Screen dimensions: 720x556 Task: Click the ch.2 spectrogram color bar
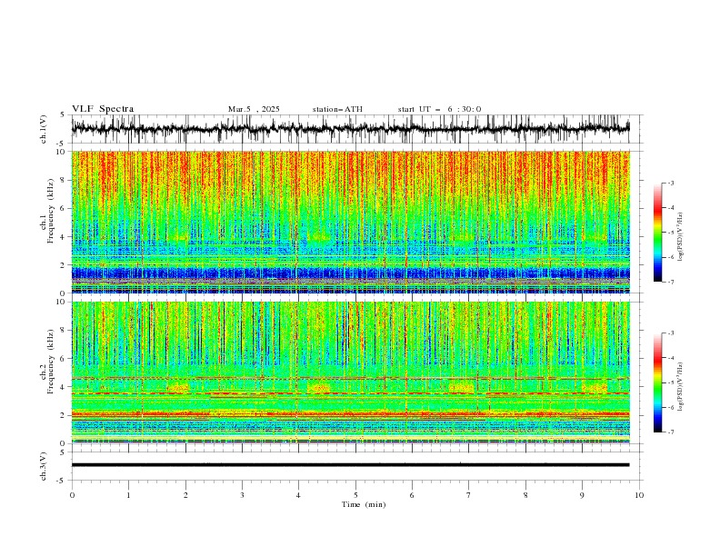coord(657,382)
